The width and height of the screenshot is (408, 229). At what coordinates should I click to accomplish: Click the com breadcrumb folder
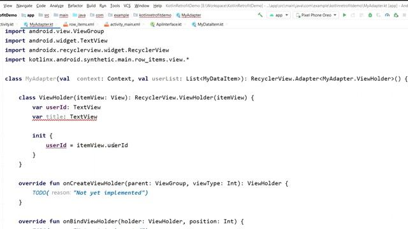96,15
